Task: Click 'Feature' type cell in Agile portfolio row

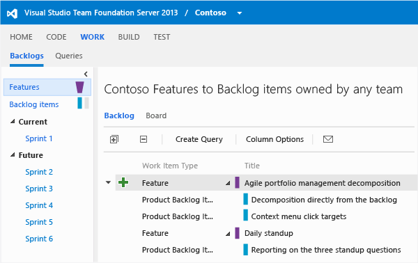Action: tap(155, 183)
